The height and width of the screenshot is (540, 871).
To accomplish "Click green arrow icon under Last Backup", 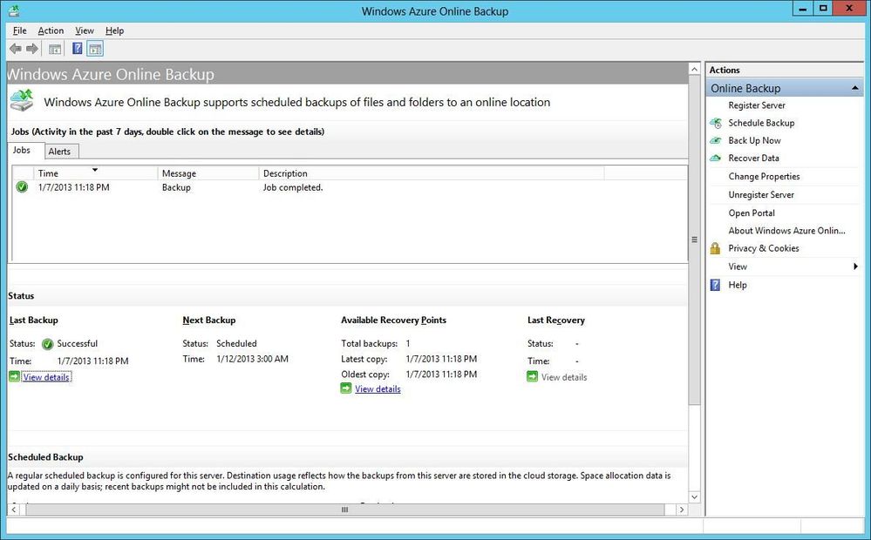I will point(15,377).
